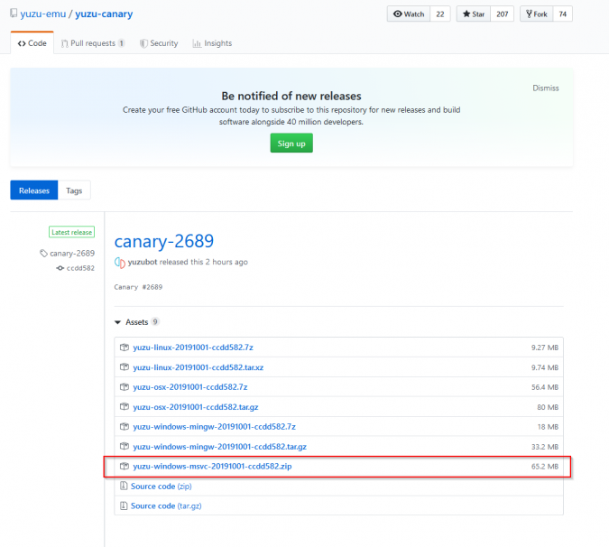Image resolution: width=609 pixels, height=547 pixels.
Task: Click the 65.2 MB size text
Action: pyautogui.click(x=545, y=466)
